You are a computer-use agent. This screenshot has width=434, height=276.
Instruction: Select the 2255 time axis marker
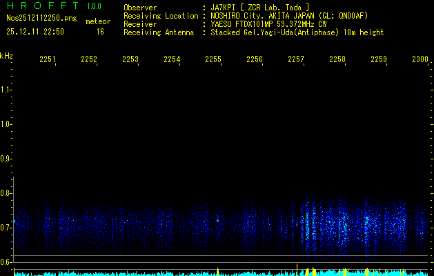click(x=213, y=60)
